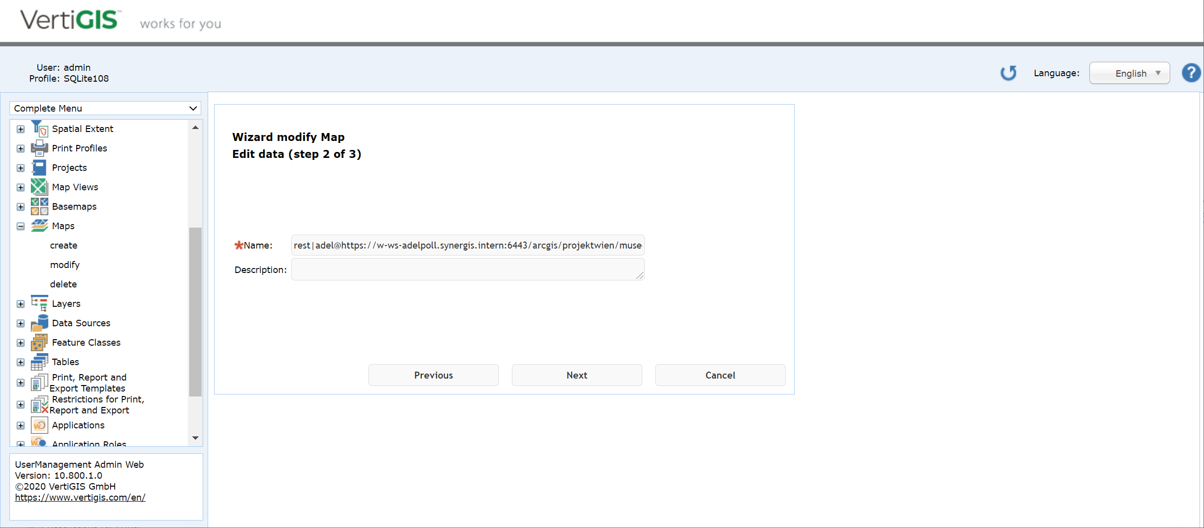Viewport: 1204px width, 528px height.
Task: Open the vertigis.com link
Action: pyautogui.click(x=80, y=497)
